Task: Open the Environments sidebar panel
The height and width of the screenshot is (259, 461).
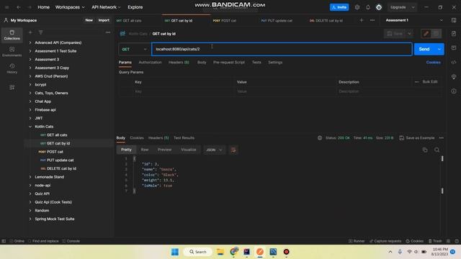Action: pos(12,51)
